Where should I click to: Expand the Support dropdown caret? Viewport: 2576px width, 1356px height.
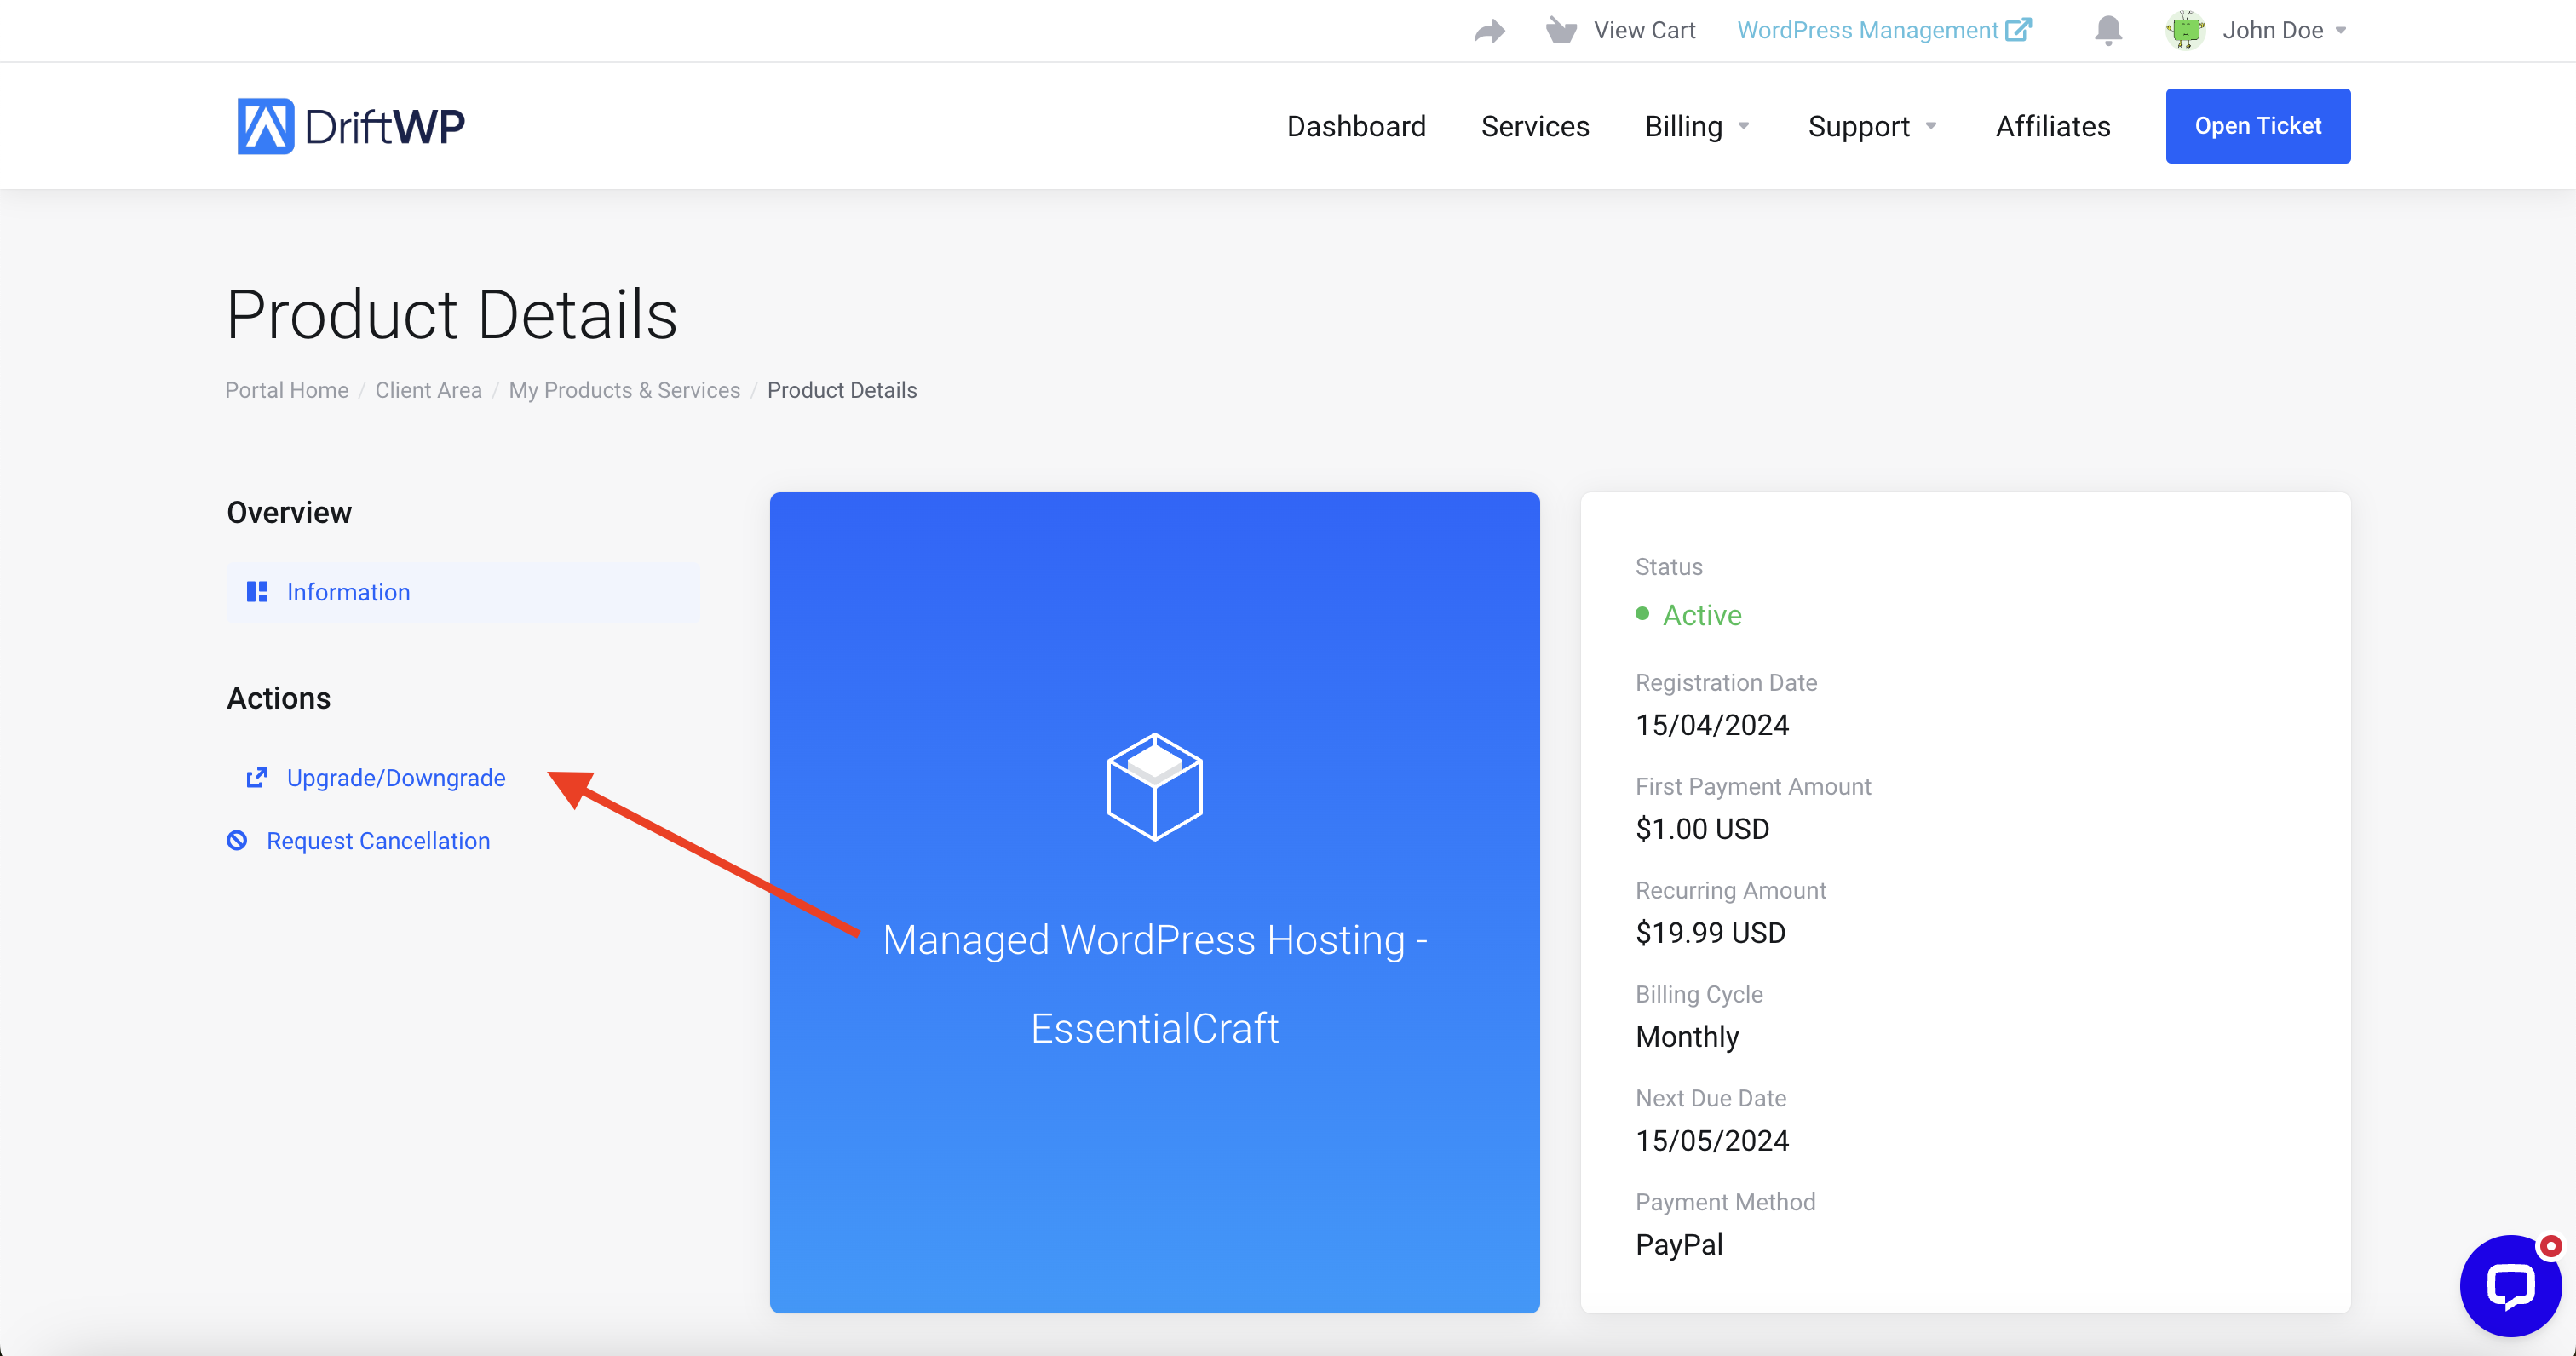(1931, 126)
